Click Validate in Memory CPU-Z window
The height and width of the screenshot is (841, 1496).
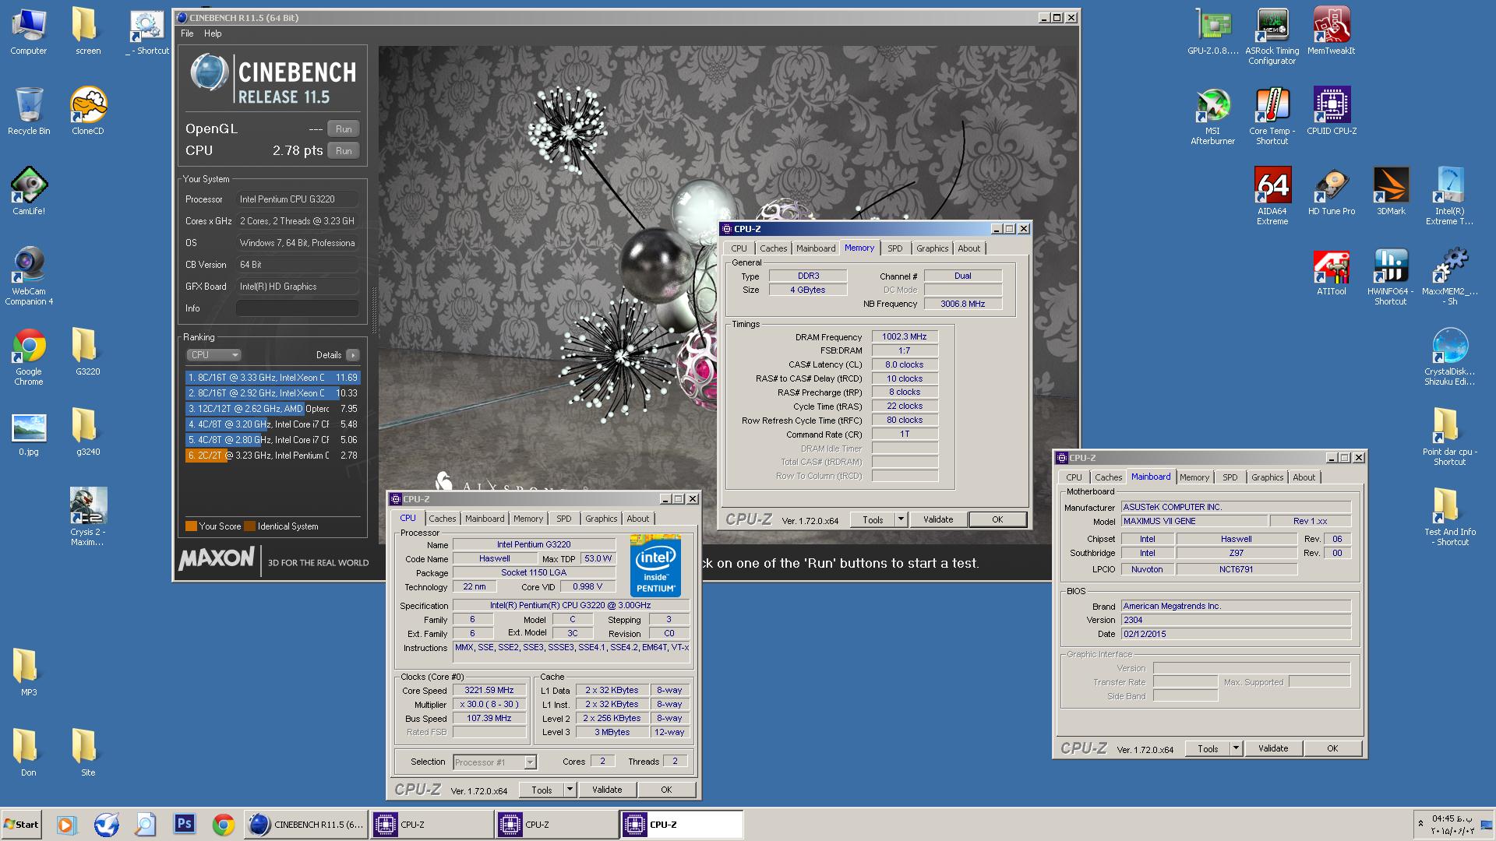click(x=938, y=519)
